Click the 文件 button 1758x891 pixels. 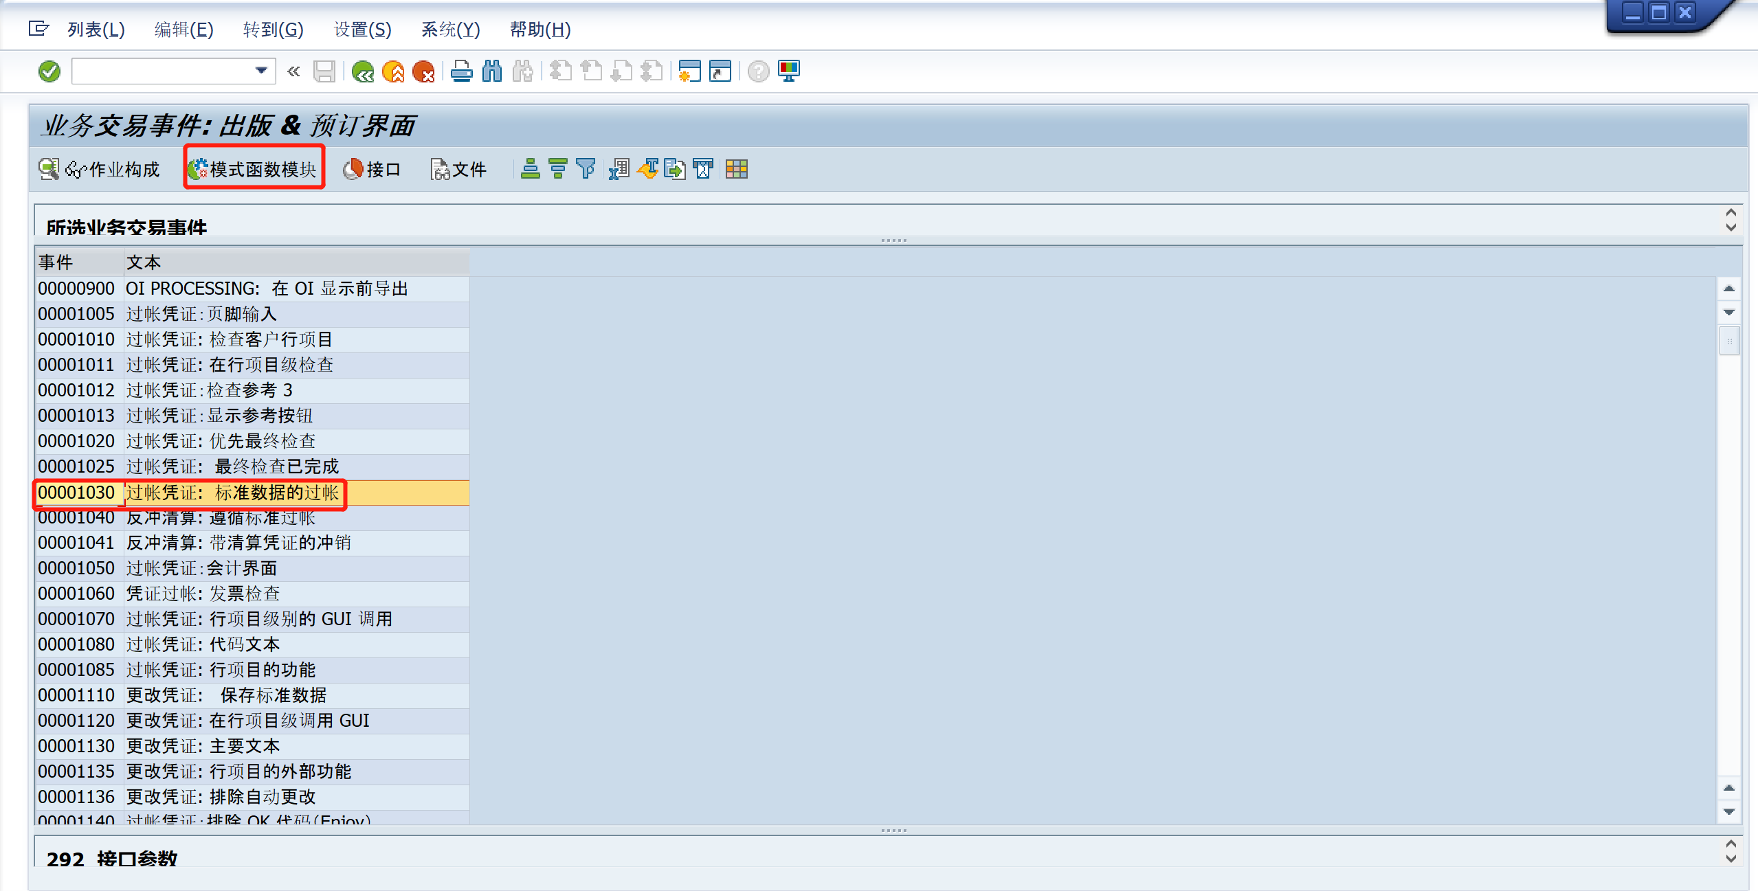[x=458, y=169]
